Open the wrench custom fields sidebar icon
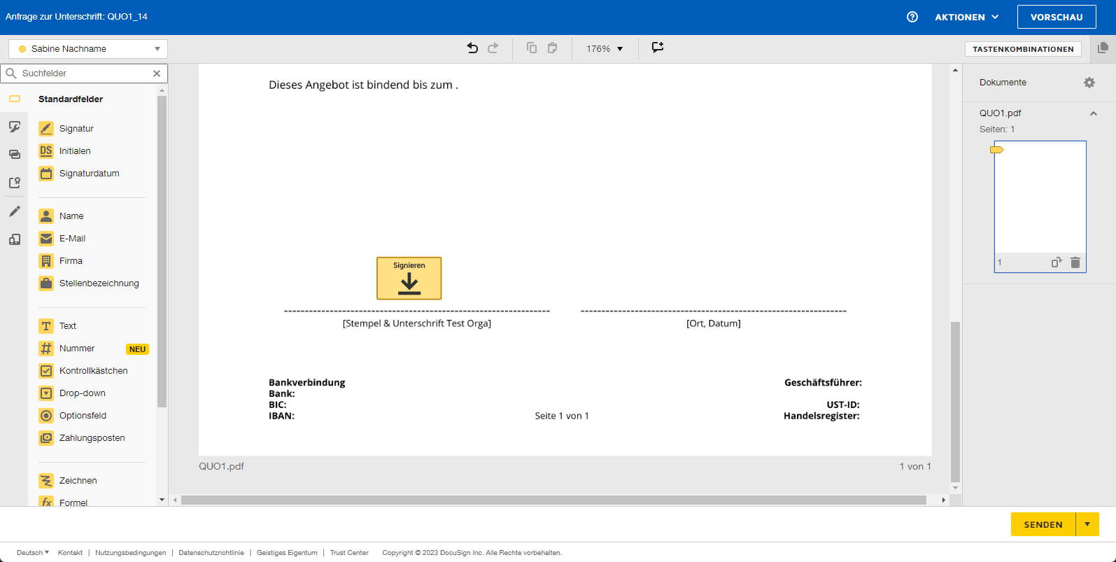Viewport: 1116px width, 562px height. [15, 127]
